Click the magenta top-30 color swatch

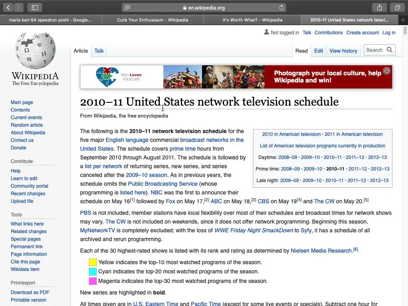pos(92,281)
